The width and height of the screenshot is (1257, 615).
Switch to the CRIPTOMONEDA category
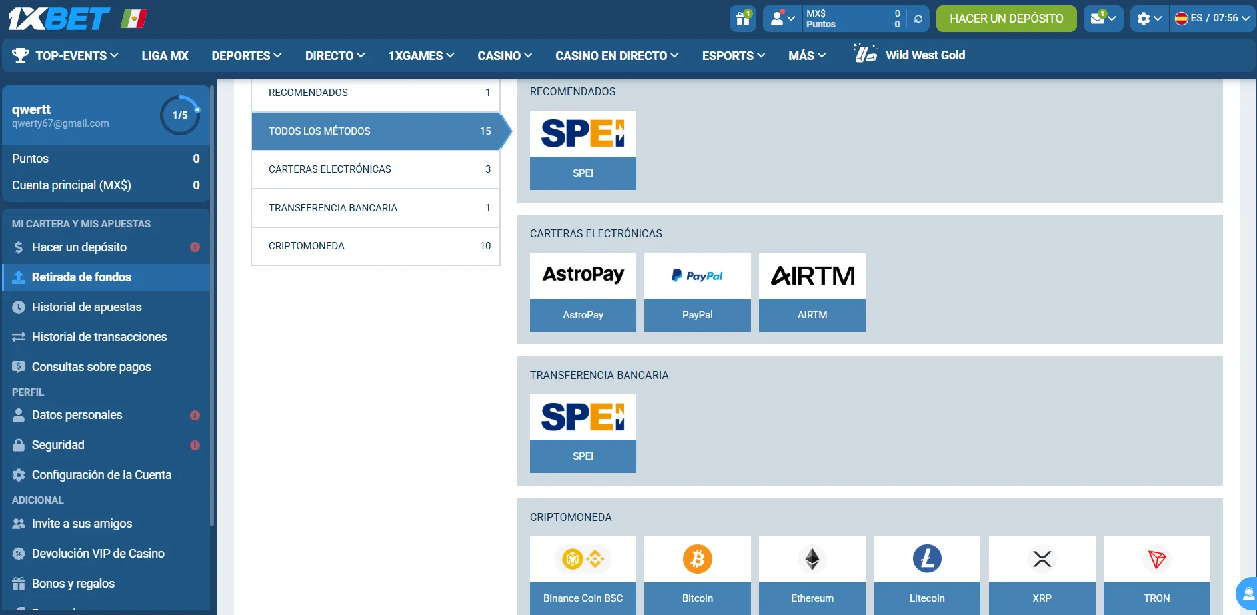click(375, 246)
